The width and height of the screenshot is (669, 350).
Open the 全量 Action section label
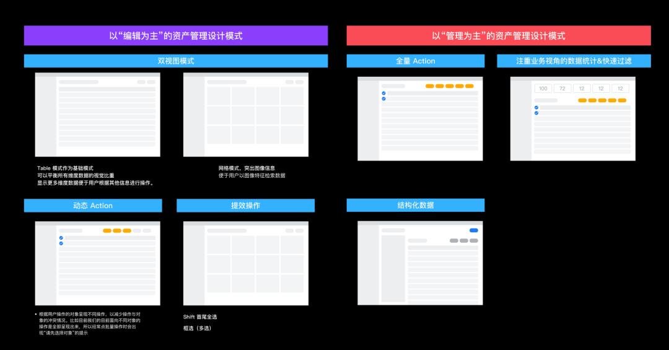[415, 61]
